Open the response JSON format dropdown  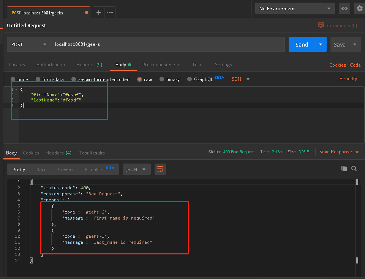136,169
